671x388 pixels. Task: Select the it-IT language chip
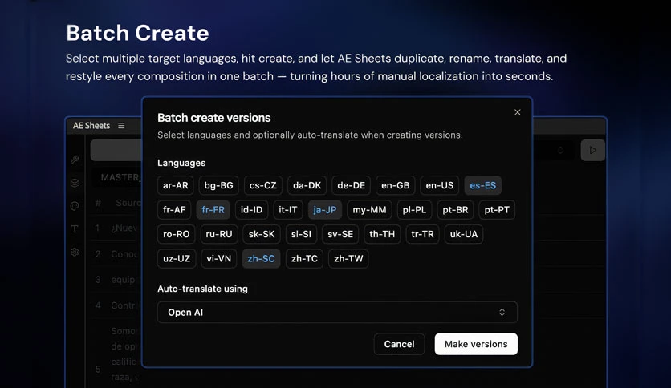pos(288,210)
